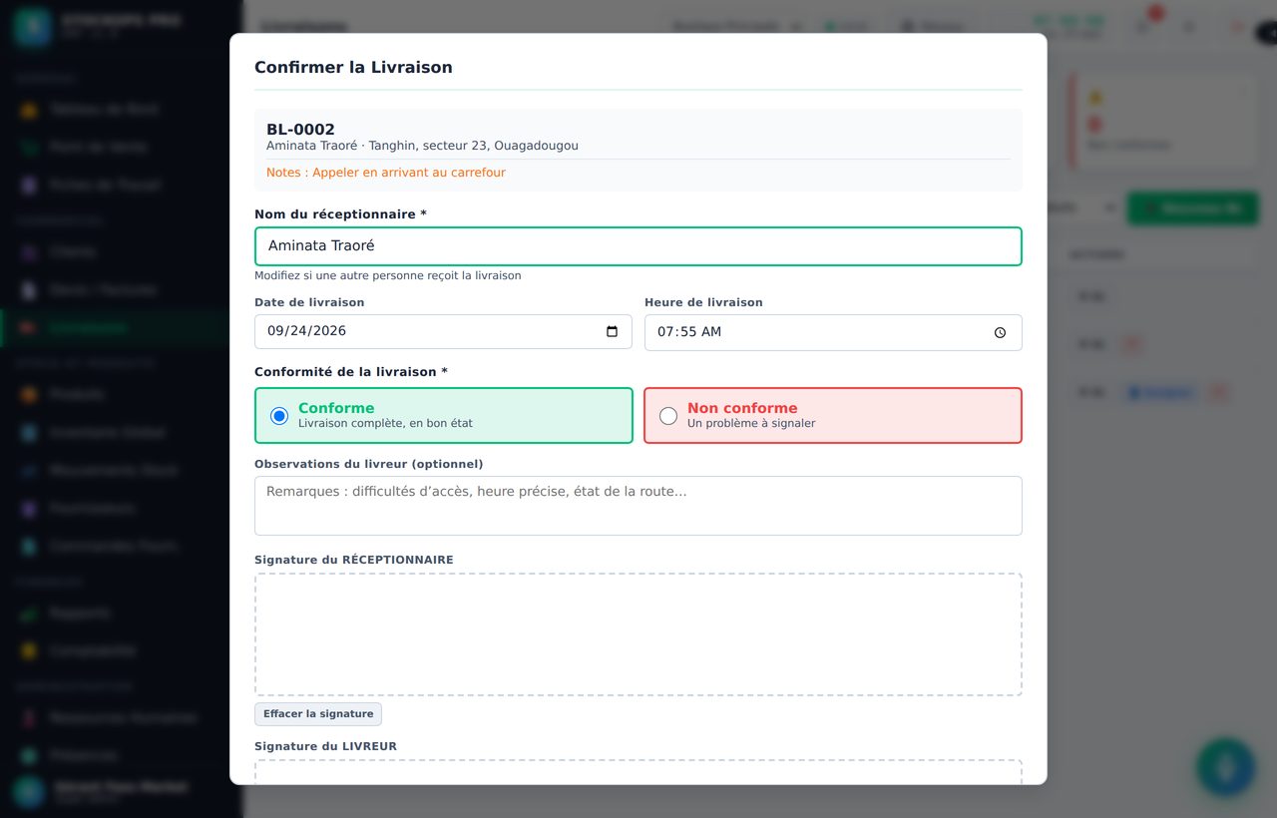Viewport: 1277px width, 818px height.
Task: Choose the Non conforme radio option
Action: (668, 415)
